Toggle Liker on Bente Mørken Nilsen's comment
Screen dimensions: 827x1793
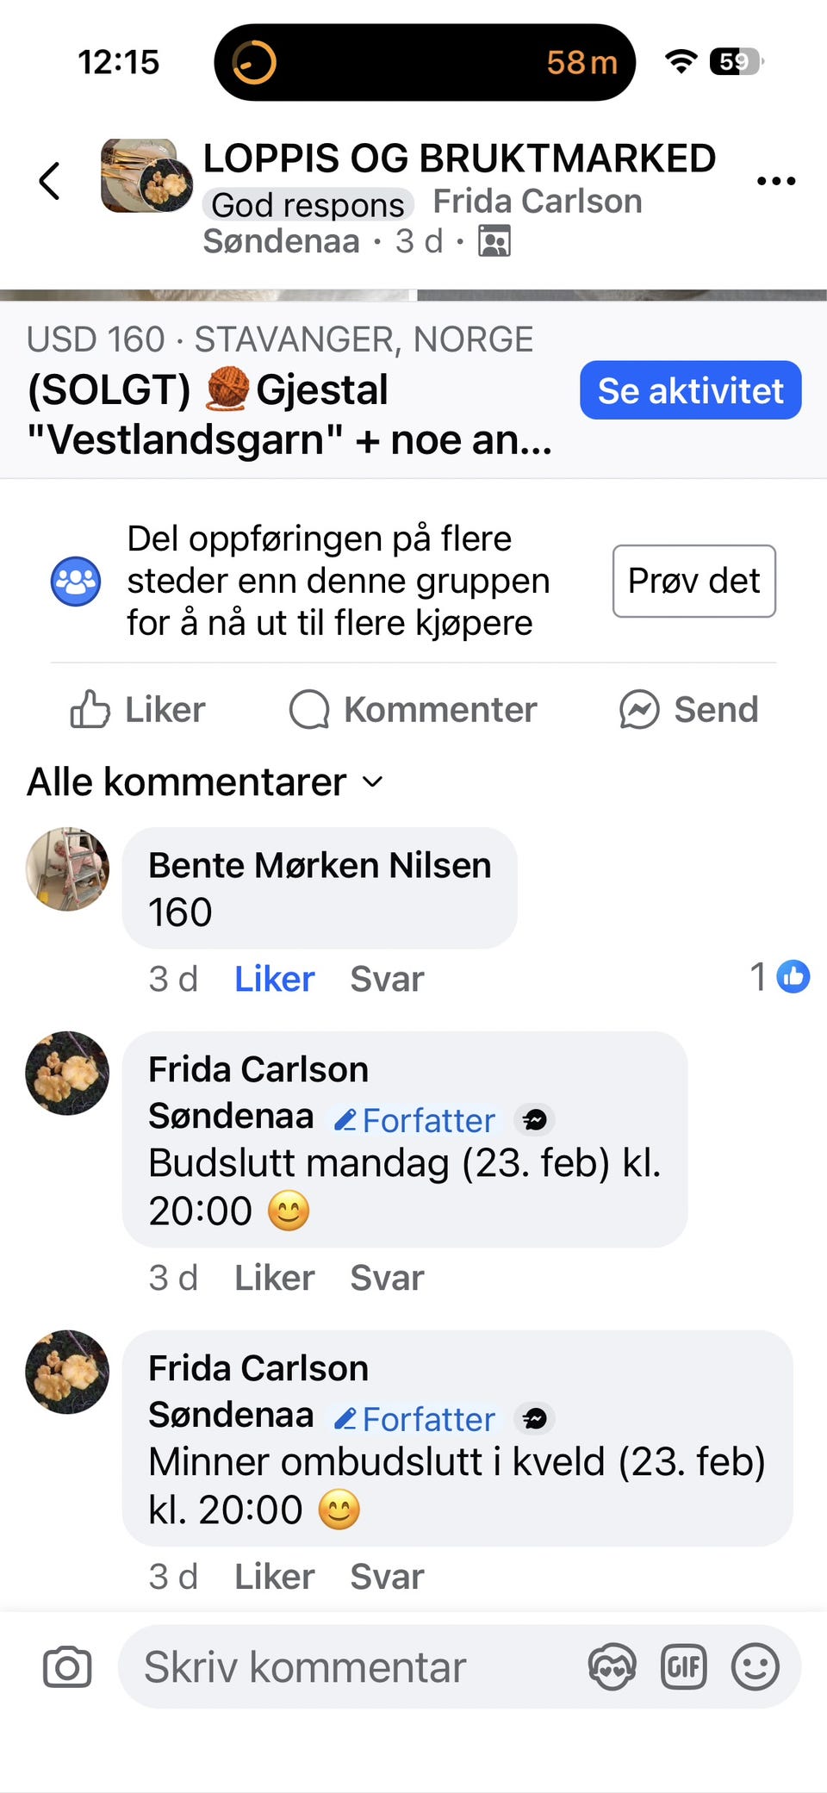274,979
